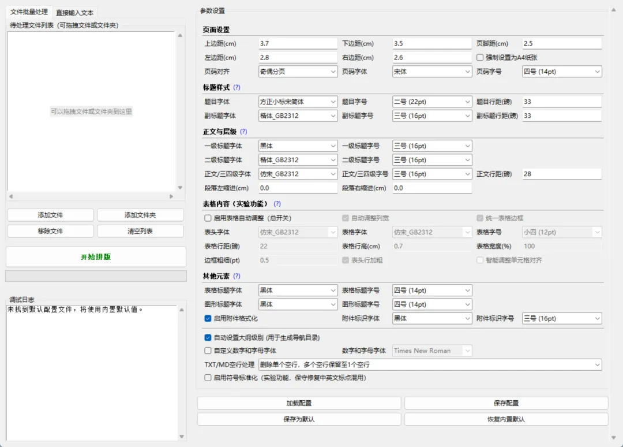Toggle 自动调整列宽 checkbox
Screen dimensions: 623x447
click(346, 218)
